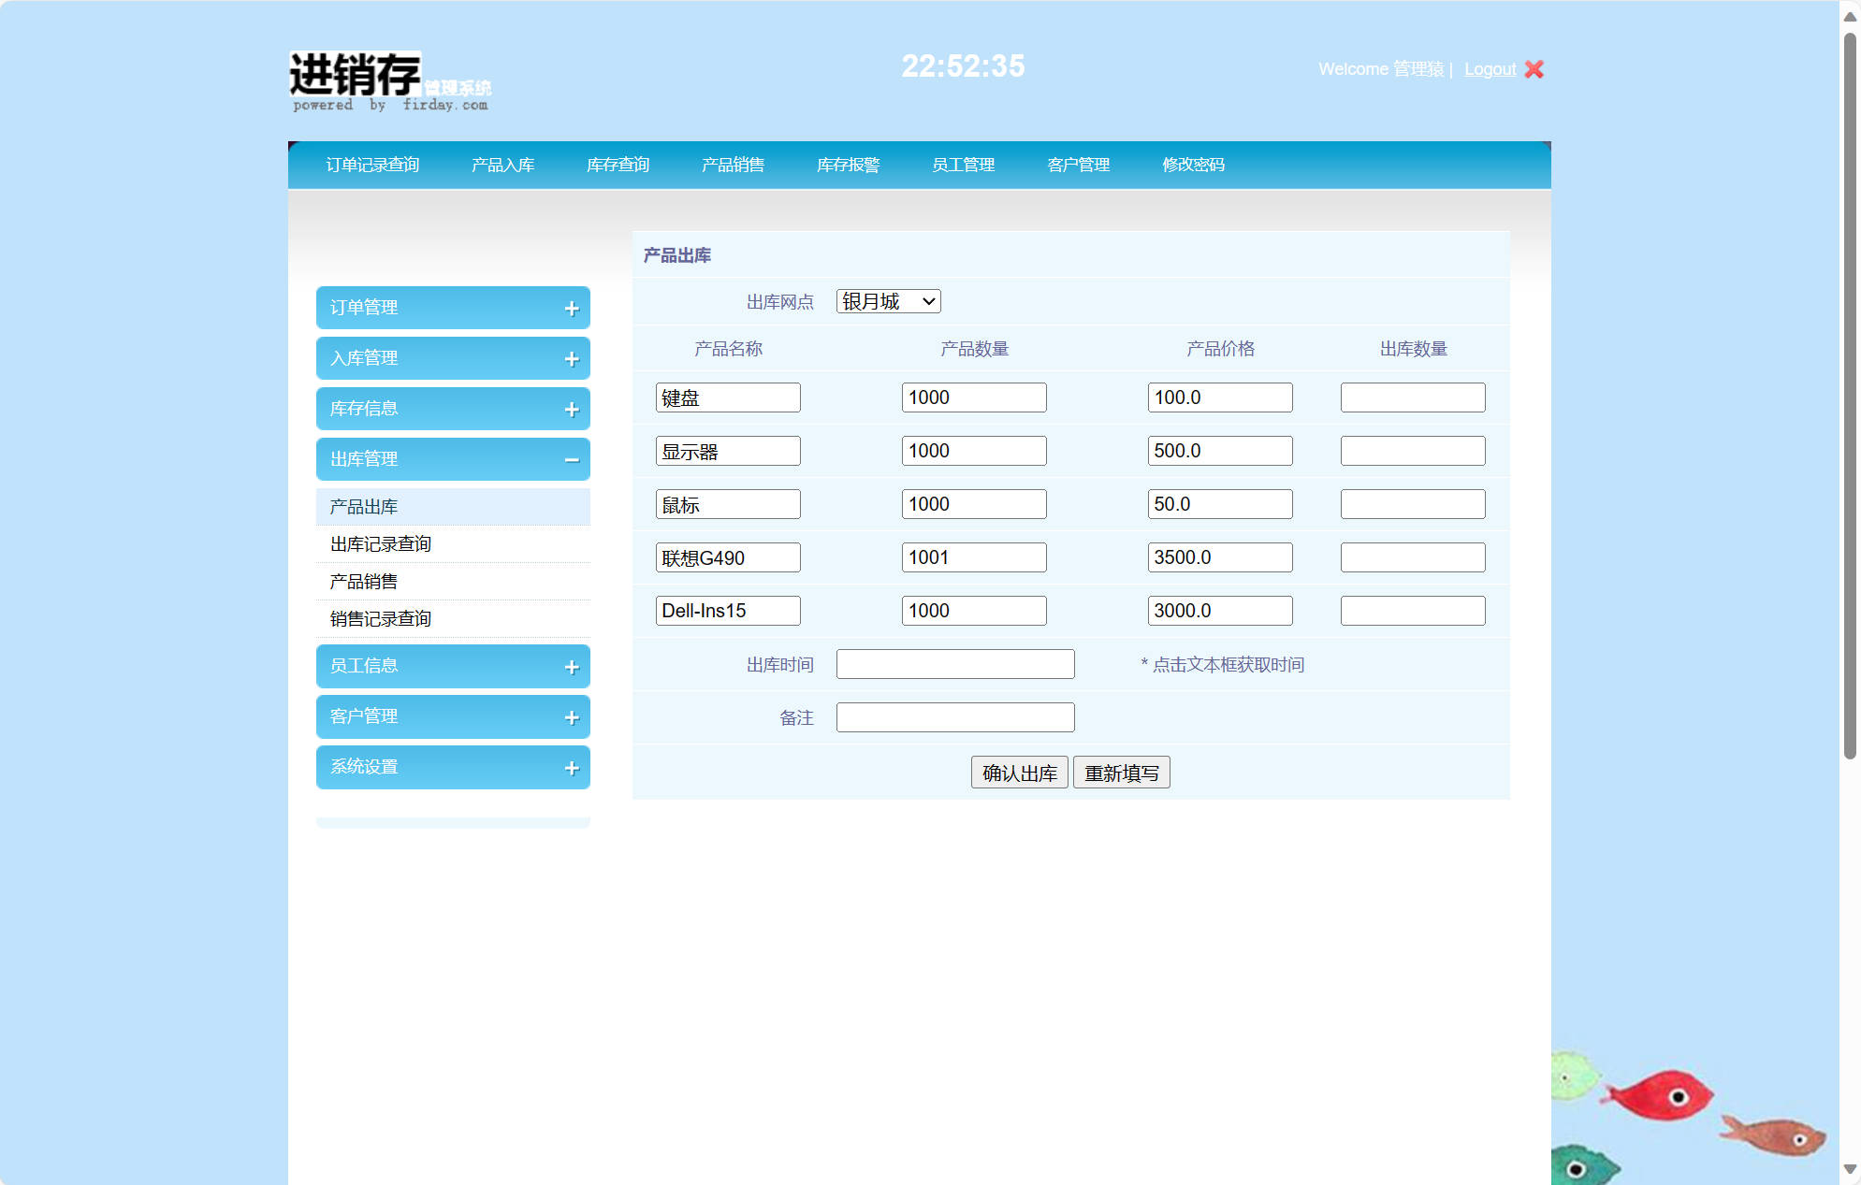Click the red X logout icon
Viewport: 1861px width, 1185px height.
pyautogui.click(x=1534, y=69)
